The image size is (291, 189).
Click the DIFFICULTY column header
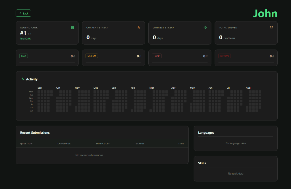coord(103,144)
